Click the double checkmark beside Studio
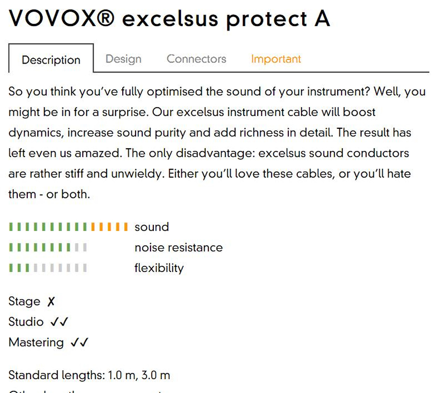Screen dimensions: 446x393 pyautogui.click(x=59, y=322)
